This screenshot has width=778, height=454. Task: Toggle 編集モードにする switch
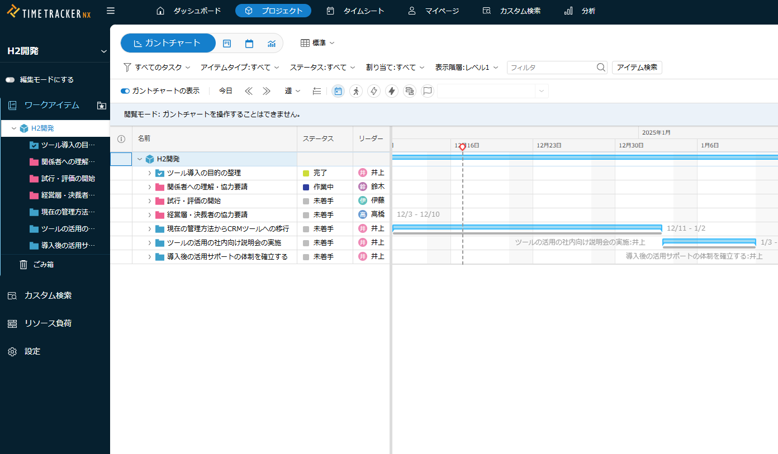[10, 80]
